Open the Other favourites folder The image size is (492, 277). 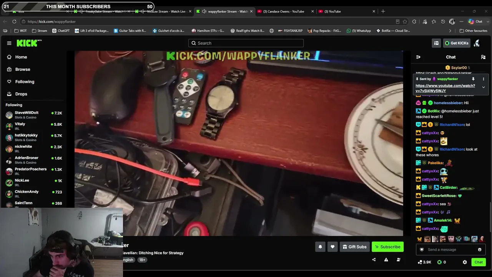[x=473, y=31]
